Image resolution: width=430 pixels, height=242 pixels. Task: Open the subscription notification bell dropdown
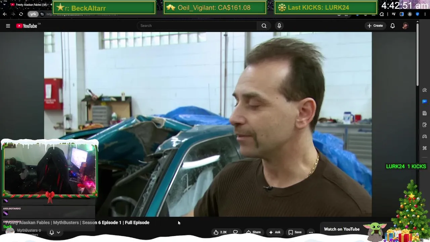[55, 232]
